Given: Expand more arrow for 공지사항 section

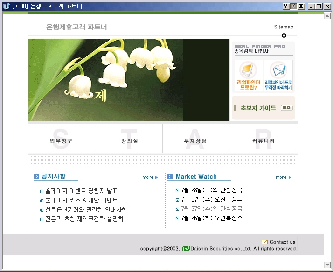Looking at the screenshot, I should pos(156,177).
